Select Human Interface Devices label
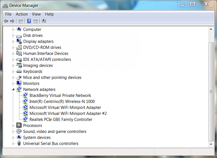This screenshot has width=217, height=158. (46, 54)
